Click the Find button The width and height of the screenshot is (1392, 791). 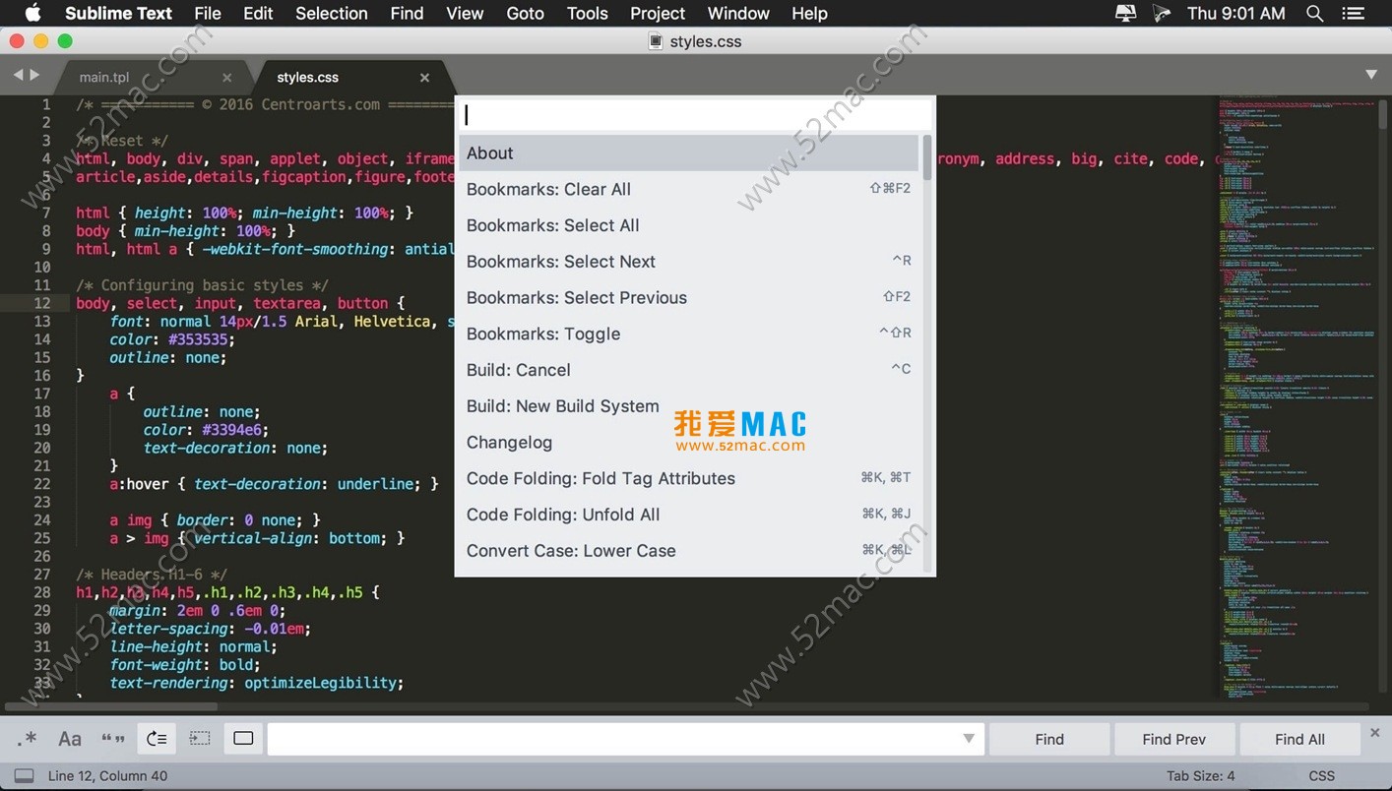tap(1049, 739)
